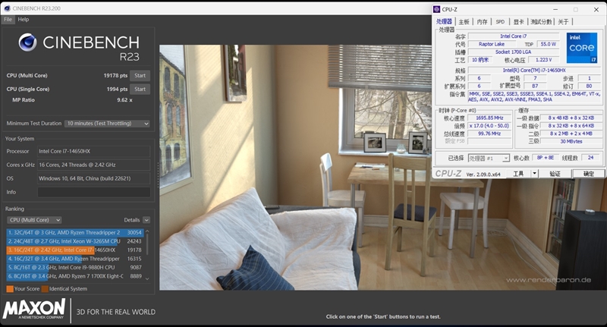Click the Multi Core score 19178 pts

click(x=115, y=75)
